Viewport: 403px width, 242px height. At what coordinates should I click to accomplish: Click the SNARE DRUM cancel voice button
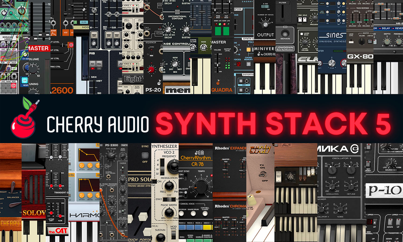[193, 214]
